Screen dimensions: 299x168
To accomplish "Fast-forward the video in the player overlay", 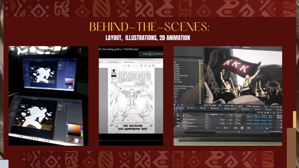I will pos(249,128).
